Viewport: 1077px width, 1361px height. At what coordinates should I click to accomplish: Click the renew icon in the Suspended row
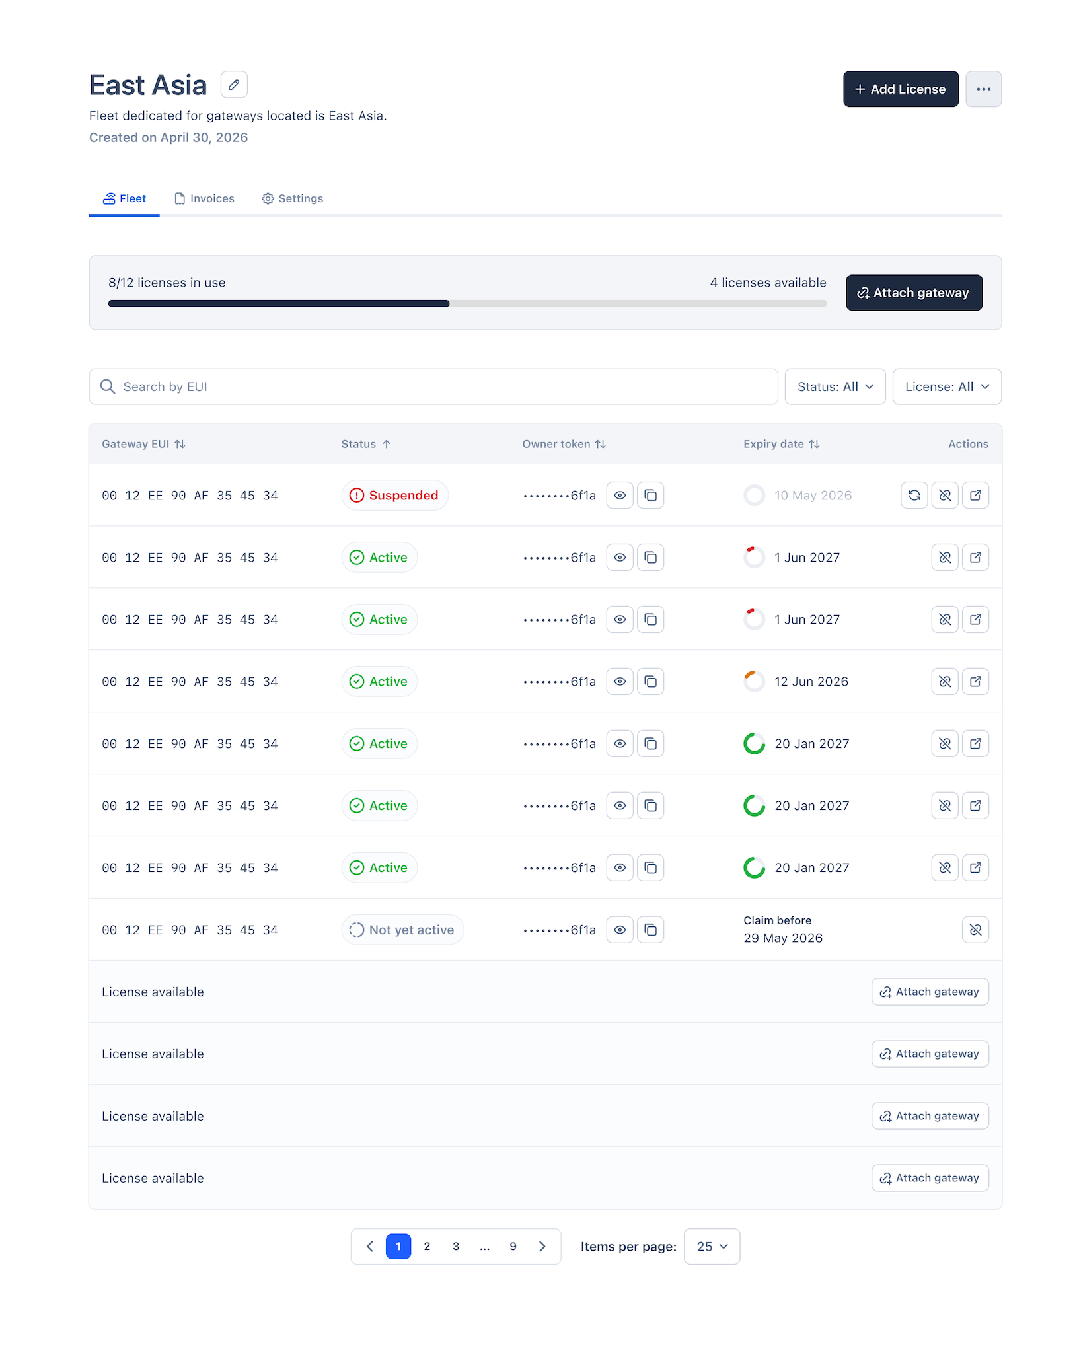tap(914, 496)
